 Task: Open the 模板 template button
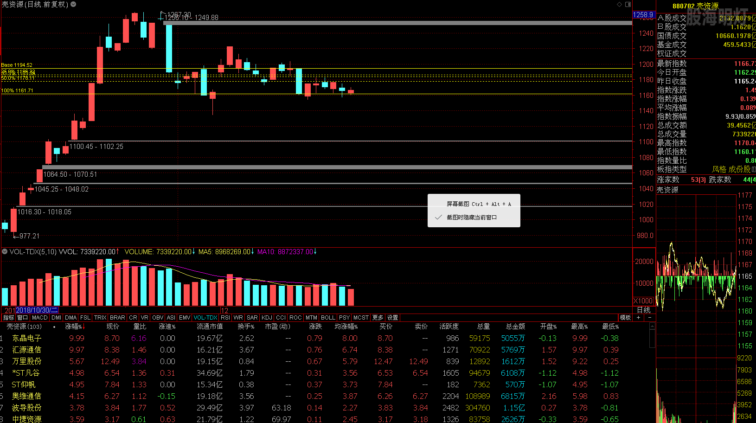coord(625,318)
